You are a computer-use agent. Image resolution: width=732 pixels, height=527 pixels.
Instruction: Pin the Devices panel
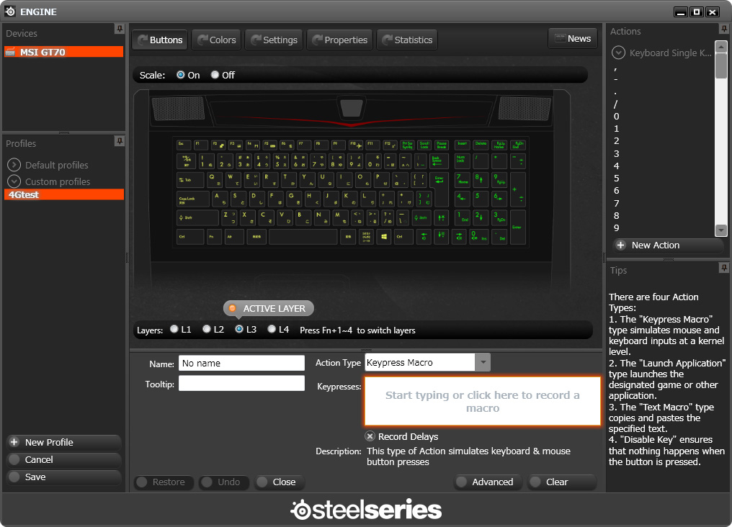120,29
